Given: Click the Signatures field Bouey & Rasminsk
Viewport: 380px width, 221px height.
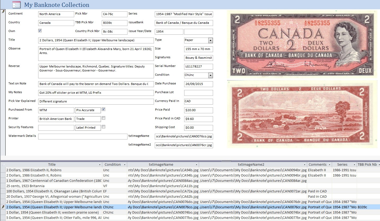Looking at the screenshot, I should [x=198, y=58].
